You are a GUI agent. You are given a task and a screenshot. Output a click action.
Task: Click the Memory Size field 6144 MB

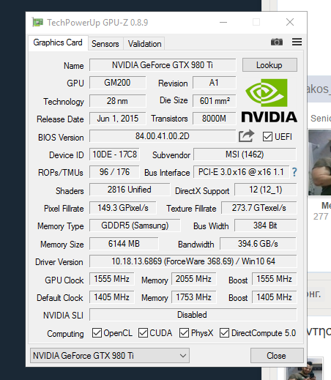(124, 244)
